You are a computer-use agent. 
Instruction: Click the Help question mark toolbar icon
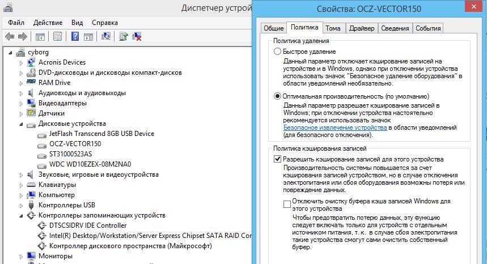(x=75, y=36)
